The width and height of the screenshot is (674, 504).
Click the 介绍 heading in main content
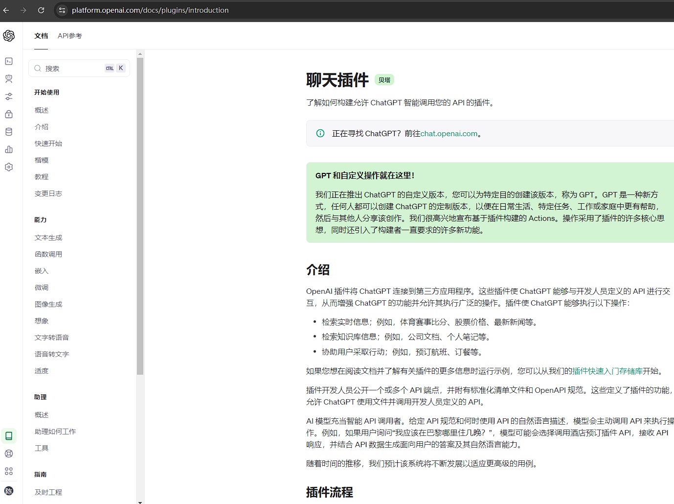[x=318, y=270]
